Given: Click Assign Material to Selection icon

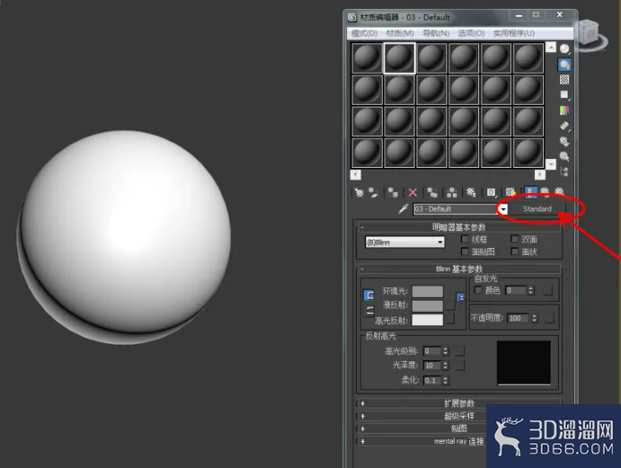Looking at the screenshot, I should click(x=393, y=192).
